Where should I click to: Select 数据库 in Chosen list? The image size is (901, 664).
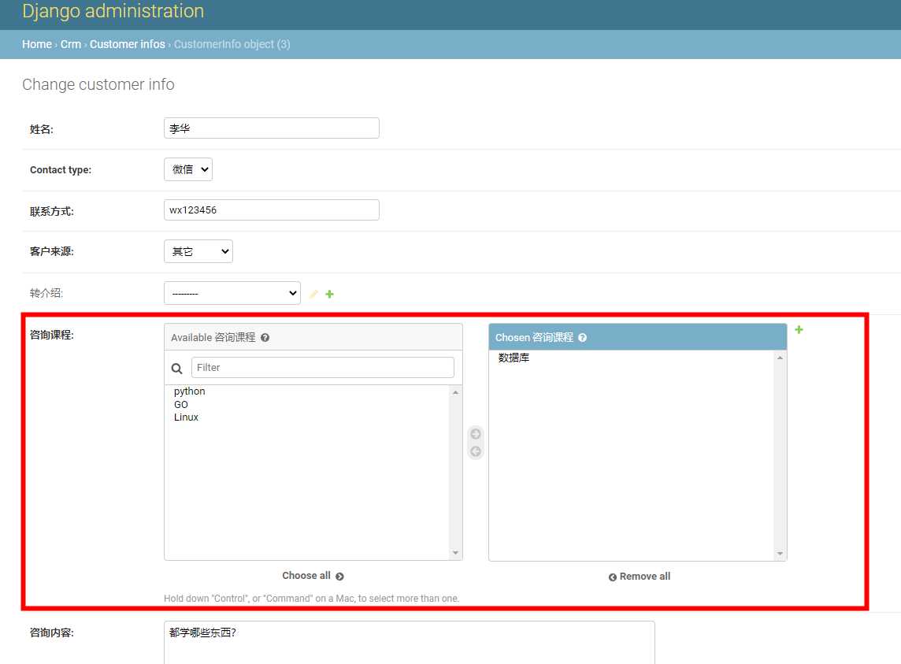[x=514, y=358]
